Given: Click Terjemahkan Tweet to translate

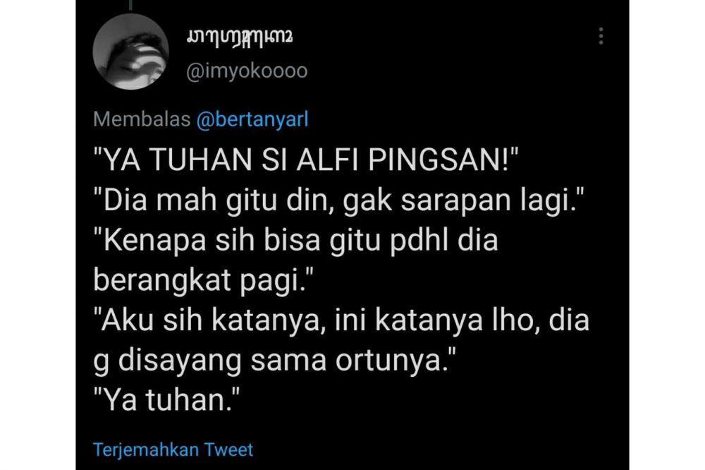Looking at the screenshot, I should coord(173,450).
